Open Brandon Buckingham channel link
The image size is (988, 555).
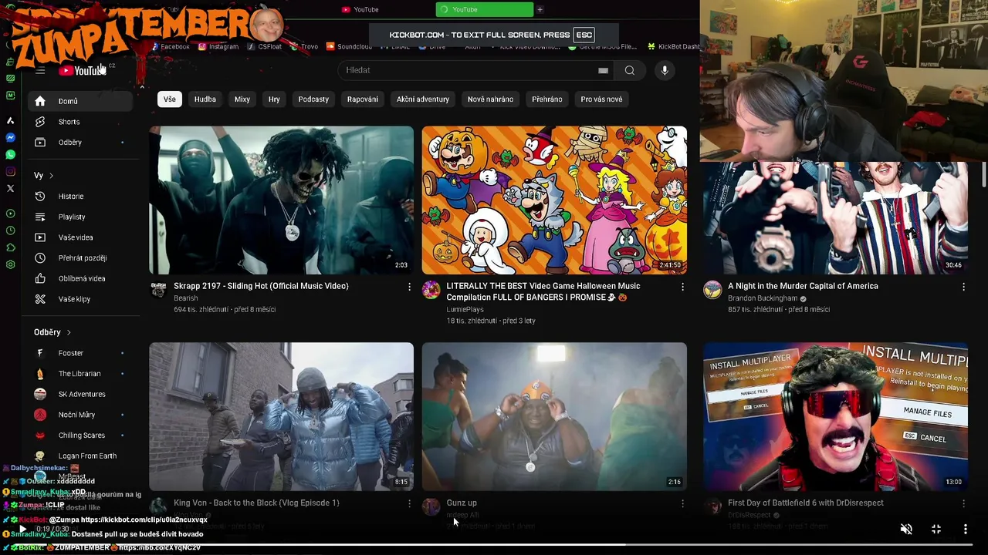click(x=763, y=298)
